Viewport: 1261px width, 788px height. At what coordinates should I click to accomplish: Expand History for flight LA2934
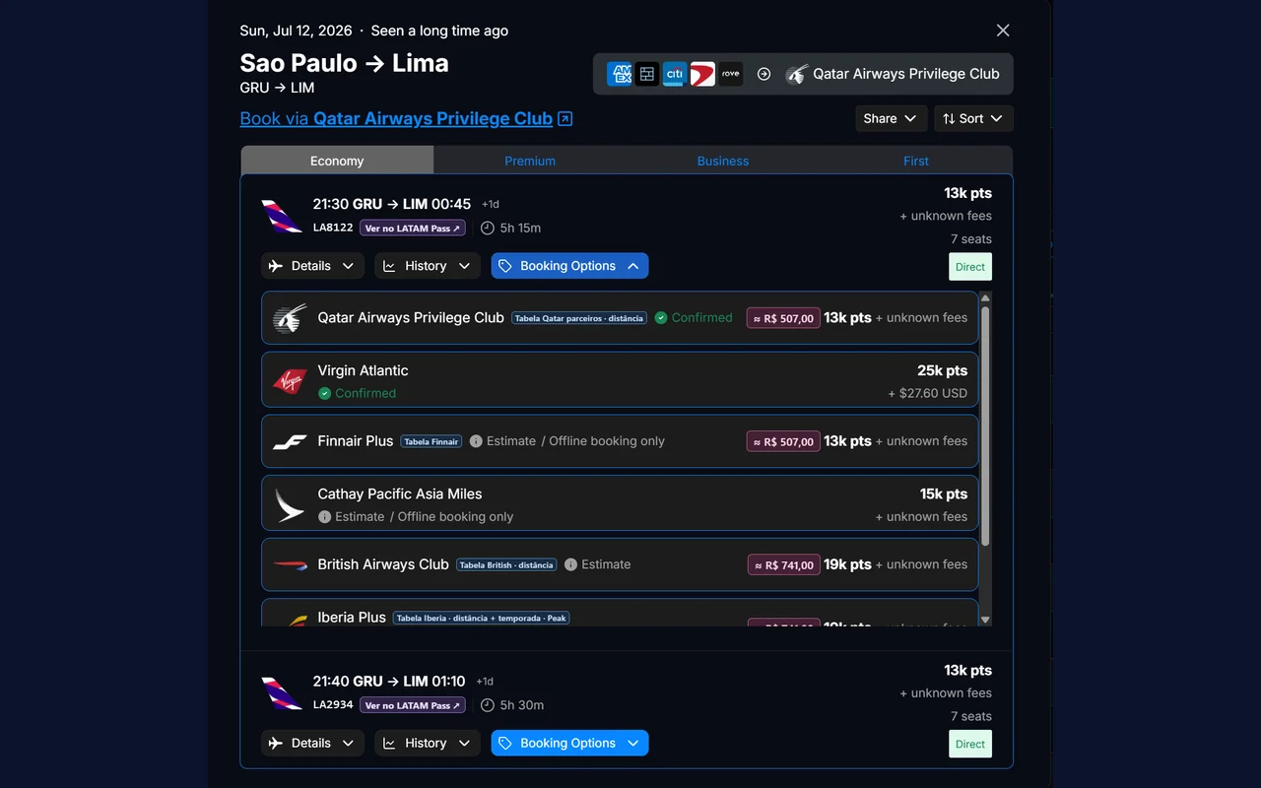coord(427,743)
